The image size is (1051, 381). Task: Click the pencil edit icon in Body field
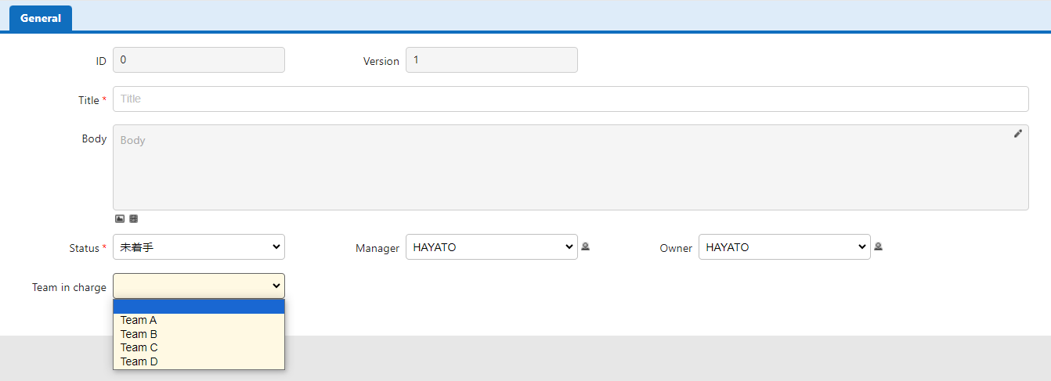pos(1018,134)
